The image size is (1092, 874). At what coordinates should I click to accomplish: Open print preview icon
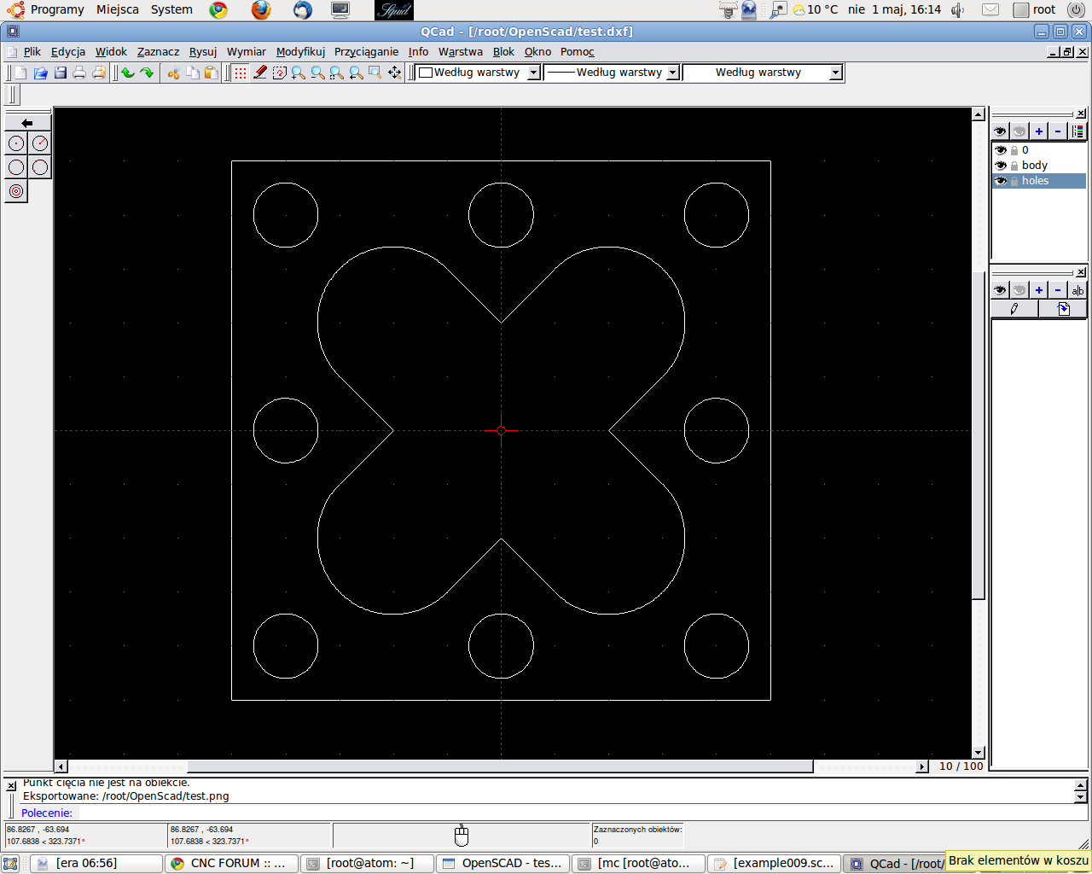pyautogui.click(x=99, y=73)
